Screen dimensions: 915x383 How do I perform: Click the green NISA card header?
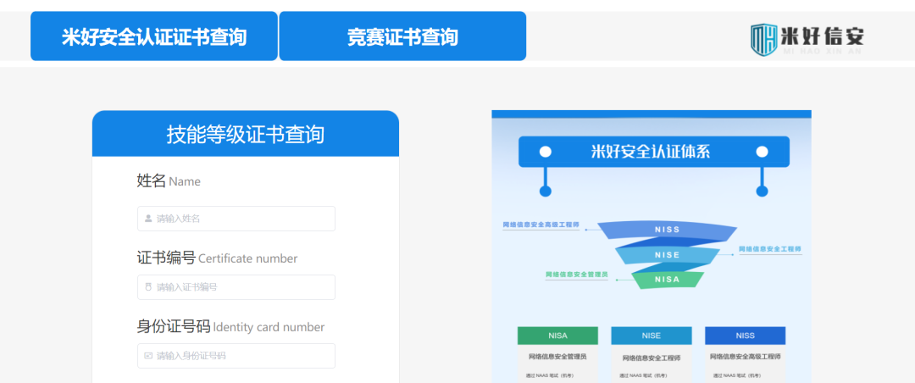pyautogui.click(x=557, y=336)
